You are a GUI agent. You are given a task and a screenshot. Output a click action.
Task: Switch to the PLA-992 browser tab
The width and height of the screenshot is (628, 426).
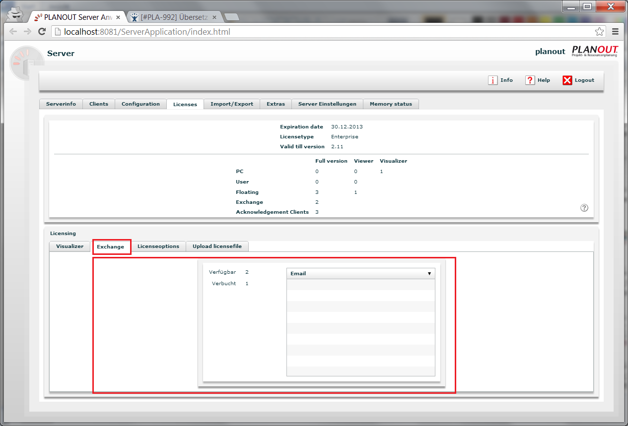171,17
